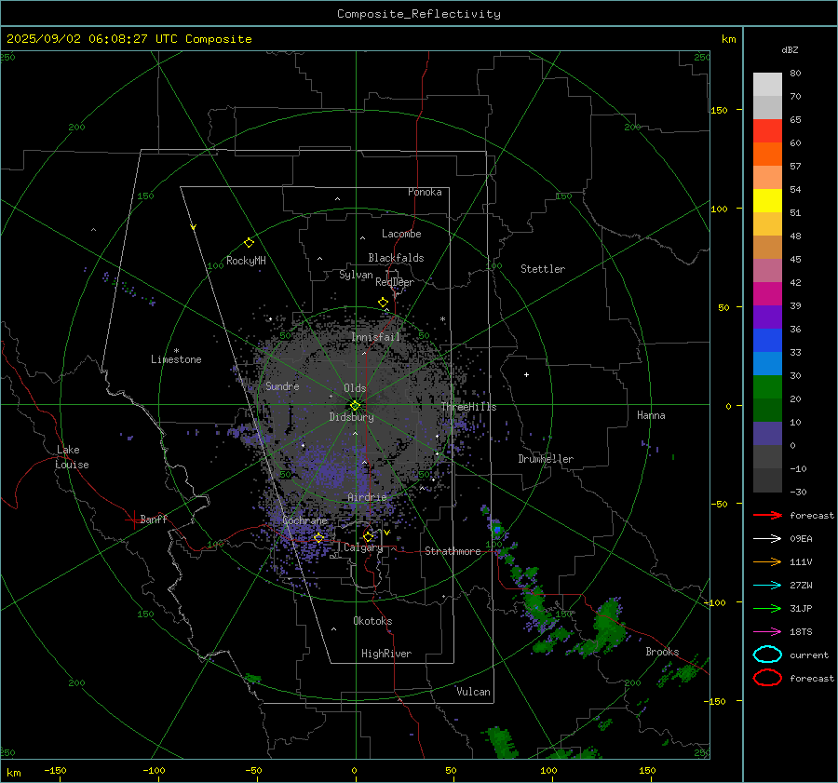The image size is (838, 783).
Task: Click the Composite_Reflectivity title
Action: pyautogui.click(x=419, y=14)
